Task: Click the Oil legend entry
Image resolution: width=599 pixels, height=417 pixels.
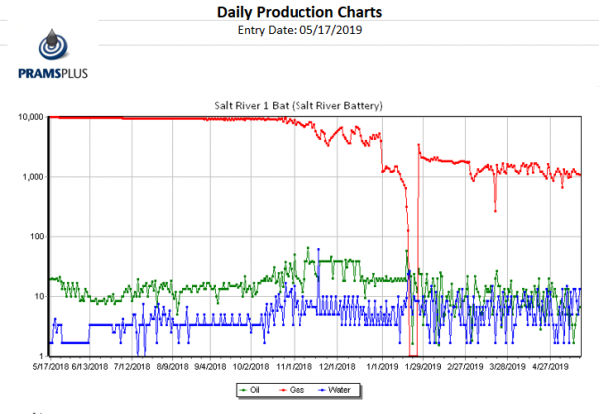Action: (249, 390)
